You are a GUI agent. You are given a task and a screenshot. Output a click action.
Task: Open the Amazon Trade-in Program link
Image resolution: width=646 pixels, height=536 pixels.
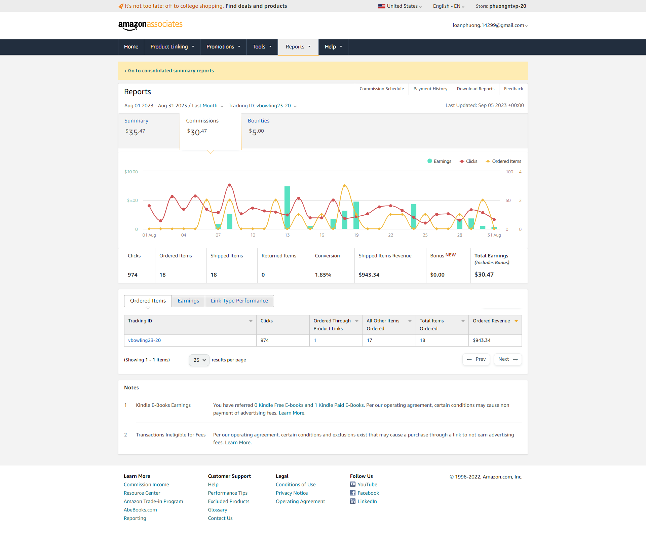click(153, 501)
